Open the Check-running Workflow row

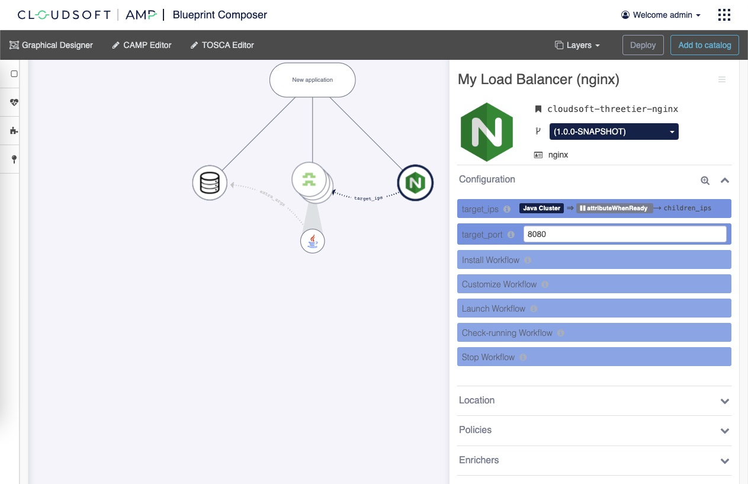[595, 333]
